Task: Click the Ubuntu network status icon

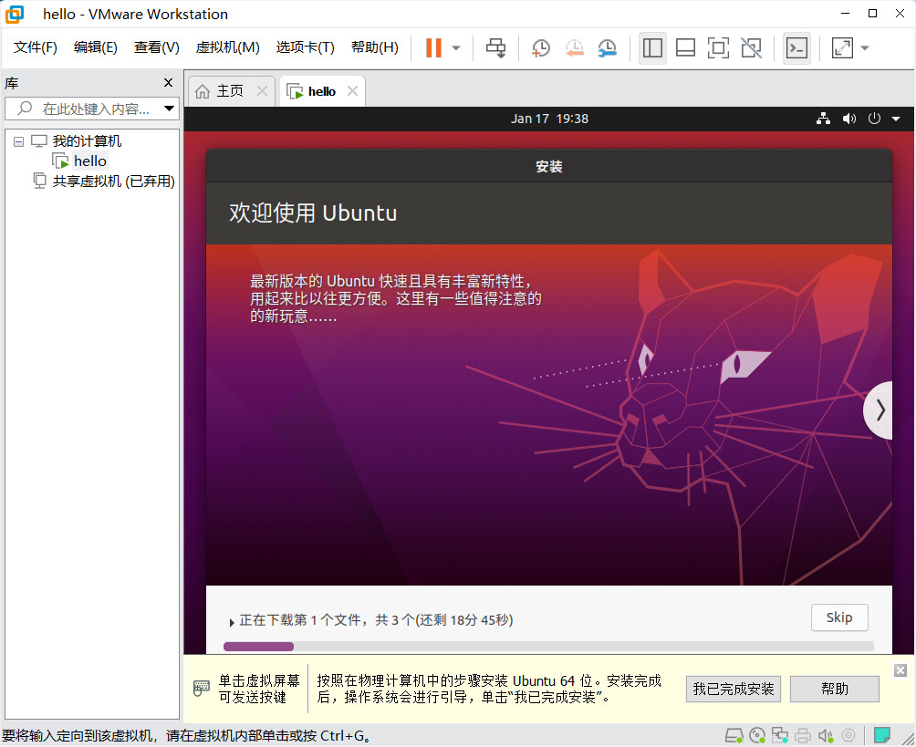Action: pyautogui.click(x=824, y=119)
